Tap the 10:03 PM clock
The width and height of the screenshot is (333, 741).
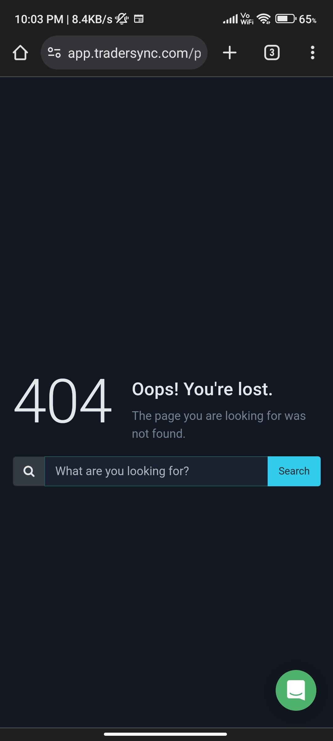39,19
